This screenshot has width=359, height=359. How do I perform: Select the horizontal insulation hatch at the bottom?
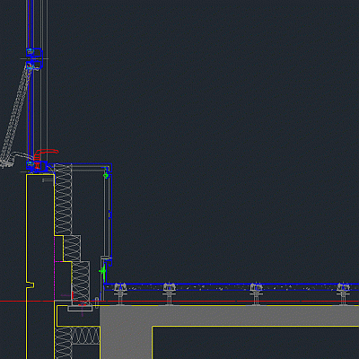(86, 336)
